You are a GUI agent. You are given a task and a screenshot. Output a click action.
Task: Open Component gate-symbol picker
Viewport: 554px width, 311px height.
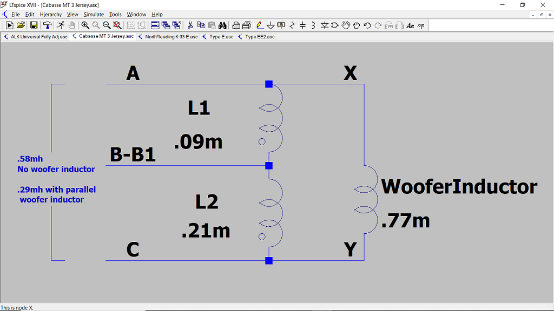click(x=335, y=25)
